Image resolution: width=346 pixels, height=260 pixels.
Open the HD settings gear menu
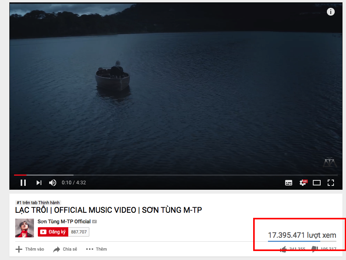click(x=303, y=183)
